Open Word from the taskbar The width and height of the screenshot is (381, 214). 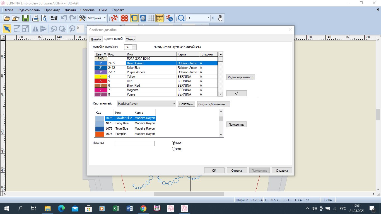point(130,208)
